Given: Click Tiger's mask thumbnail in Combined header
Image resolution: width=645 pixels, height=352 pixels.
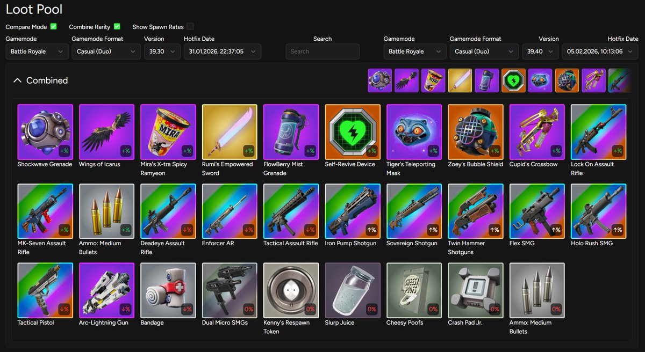Looking at the screenshot, I should coord(540,80).
